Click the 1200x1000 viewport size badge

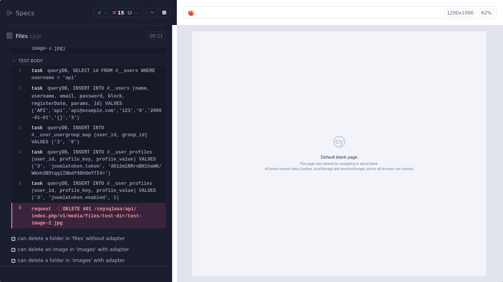(460, 13)
